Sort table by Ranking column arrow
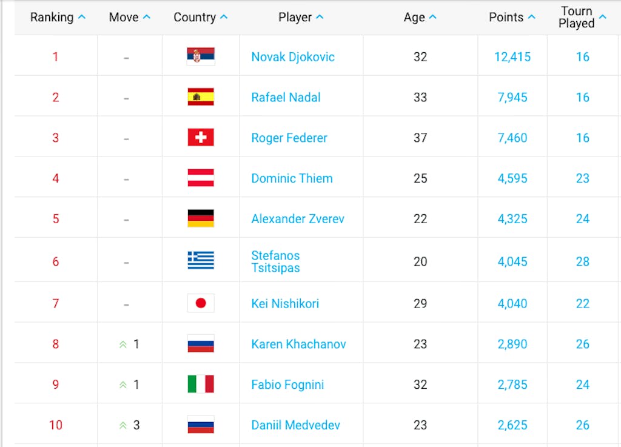The width and height of the screenshot is (621, 447). click(x=82, y=17)
